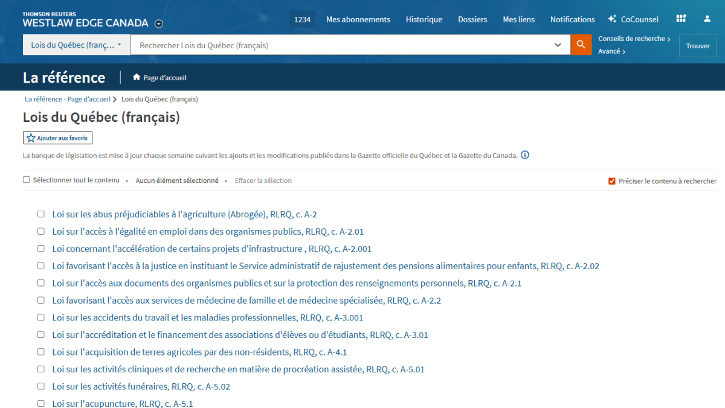Click the info icon after update notice

[525, 155]
